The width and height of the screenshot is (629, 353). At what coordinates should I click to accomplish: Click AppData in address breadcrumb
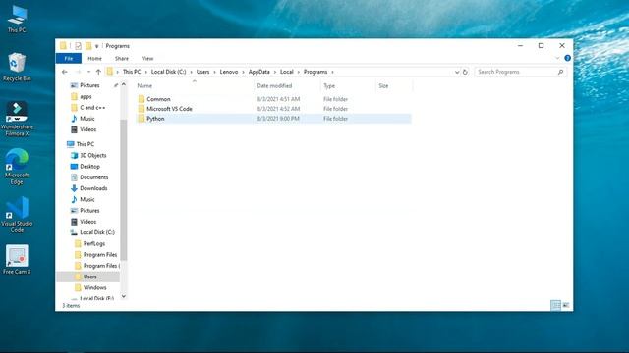259,72
